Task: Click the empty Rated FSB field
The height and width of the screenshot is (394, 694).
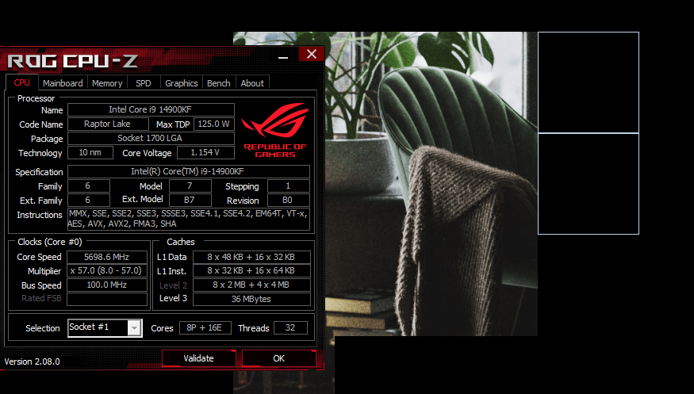Action: click(106, 299)
